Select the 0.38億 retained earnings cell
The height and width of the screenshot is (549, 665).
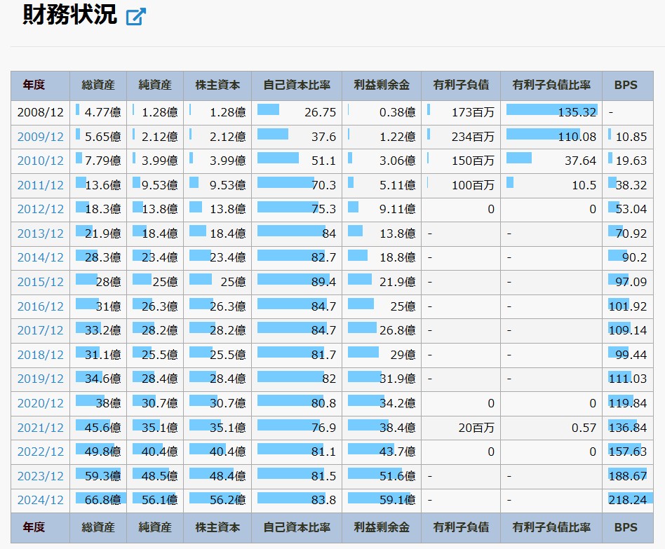click(382, 112)
